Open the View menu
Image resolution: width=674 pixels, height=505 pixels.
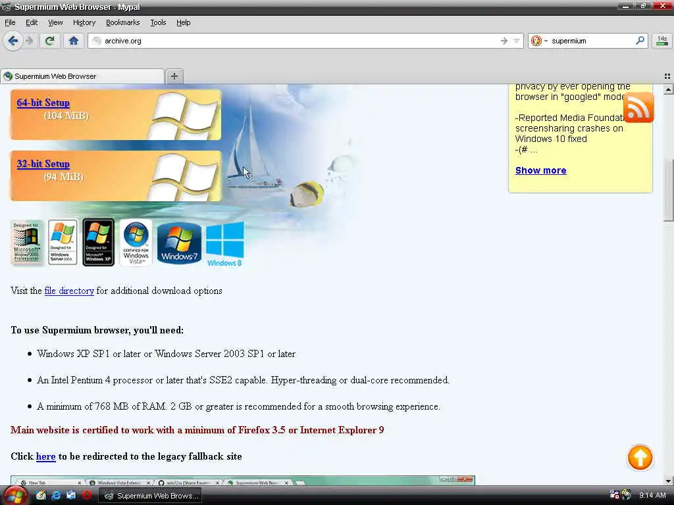pos(55,22)
